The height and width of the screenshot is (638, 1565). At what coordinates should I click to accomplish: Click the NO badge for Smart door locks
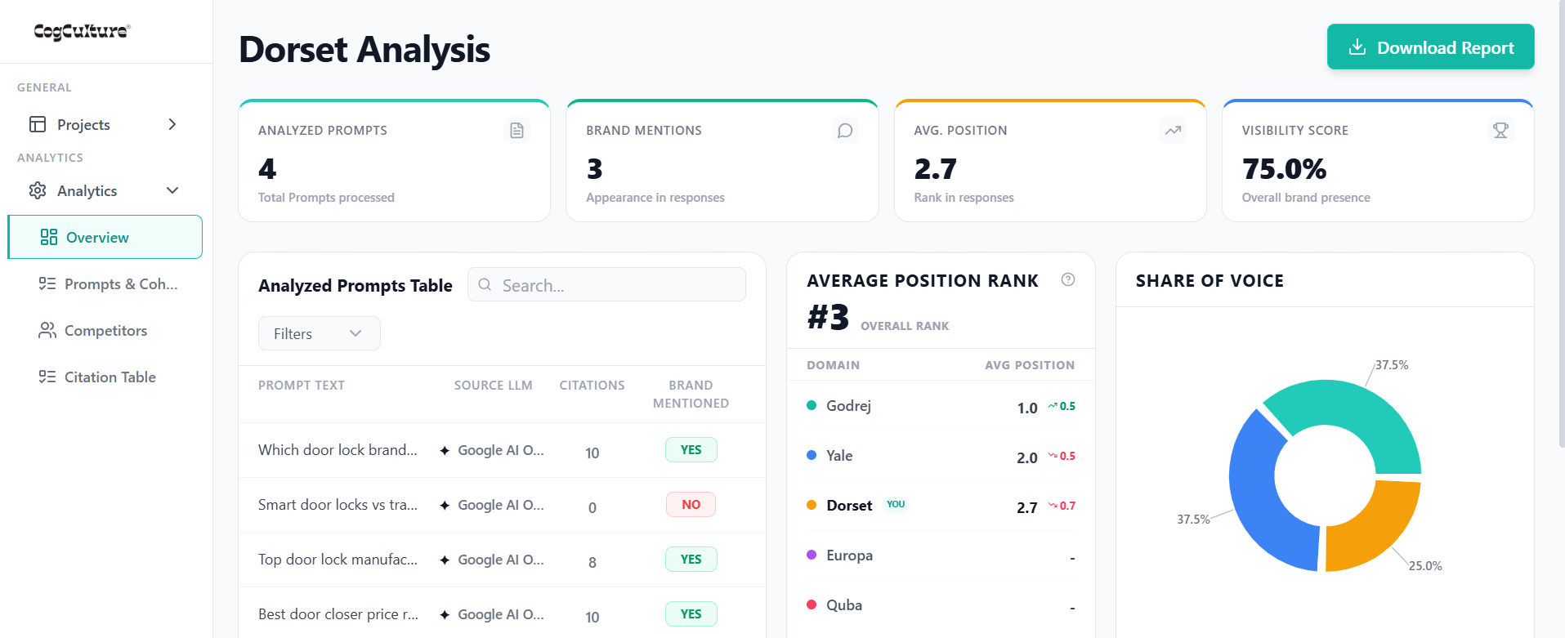coord(691,505)
